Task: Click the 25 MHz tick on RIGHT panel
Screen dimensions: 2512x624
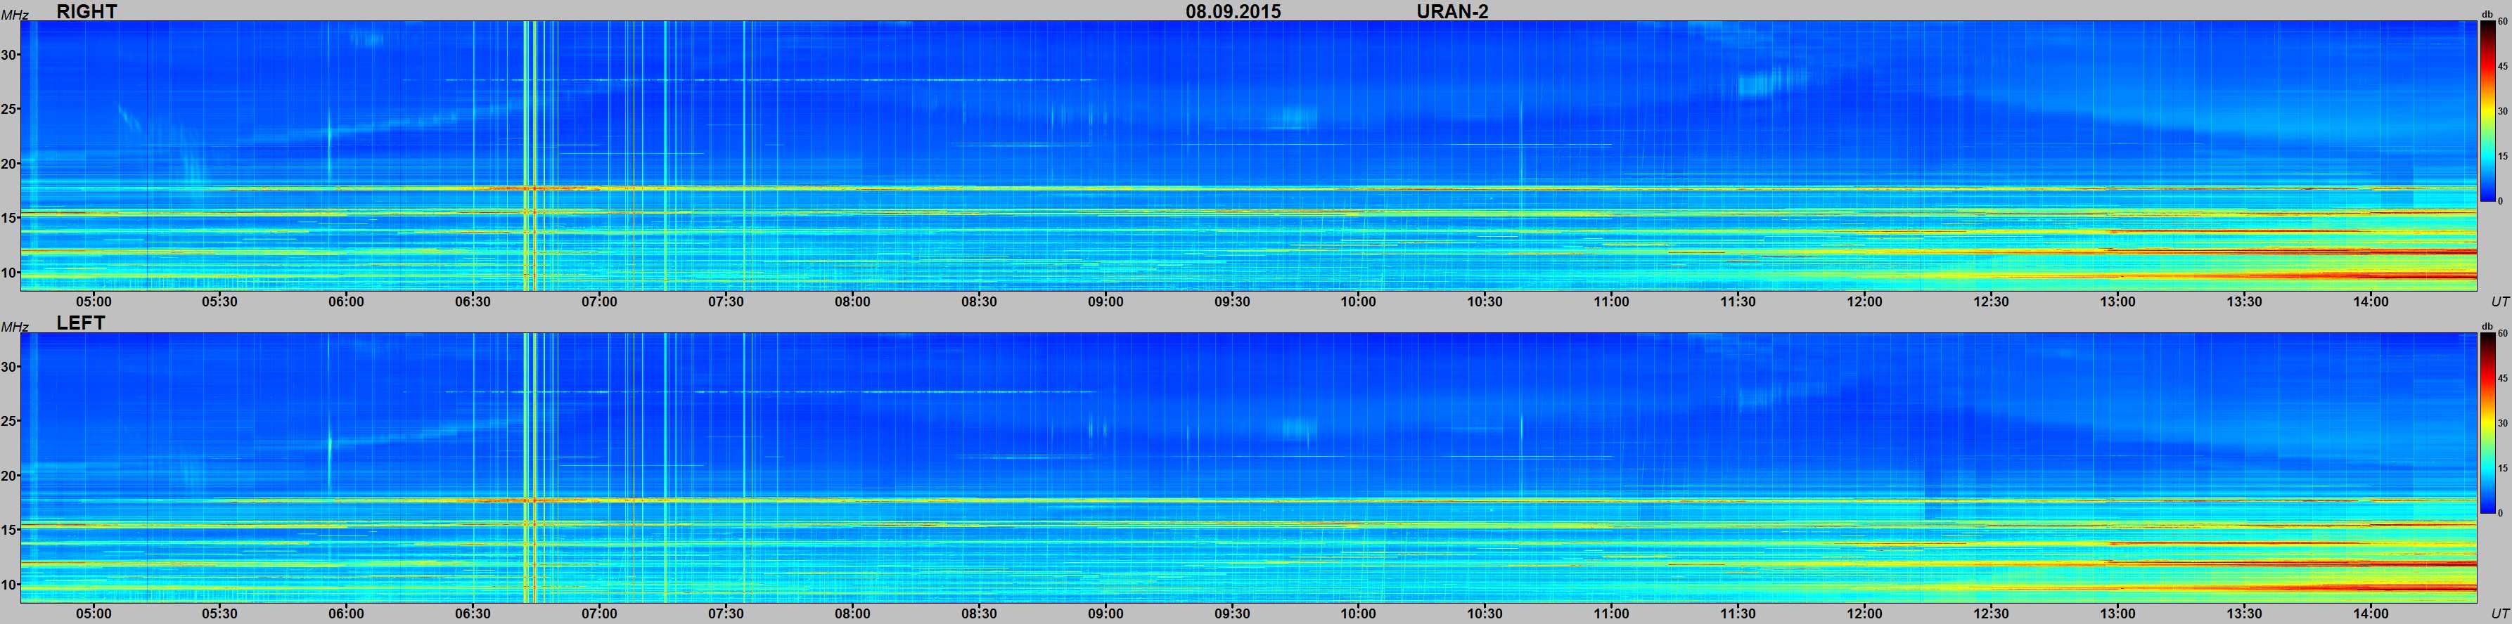Action: click(x=8, y=109)
